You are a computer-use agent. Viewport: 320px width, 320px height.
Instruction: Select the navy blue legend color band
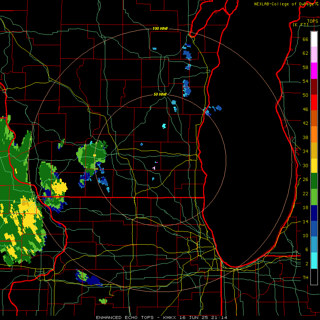click(x=314, y=213)
